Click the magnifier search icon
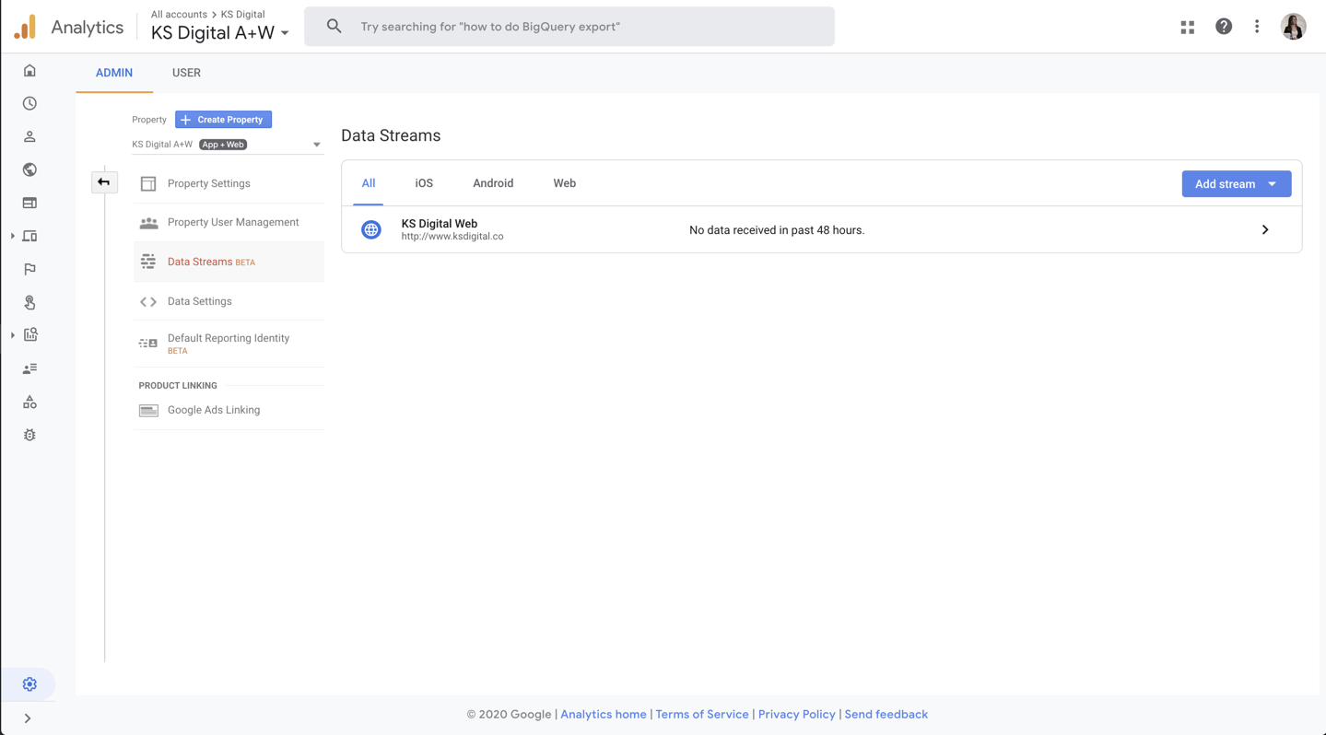Screen dimensions: 1326x735 coord(334,27)
